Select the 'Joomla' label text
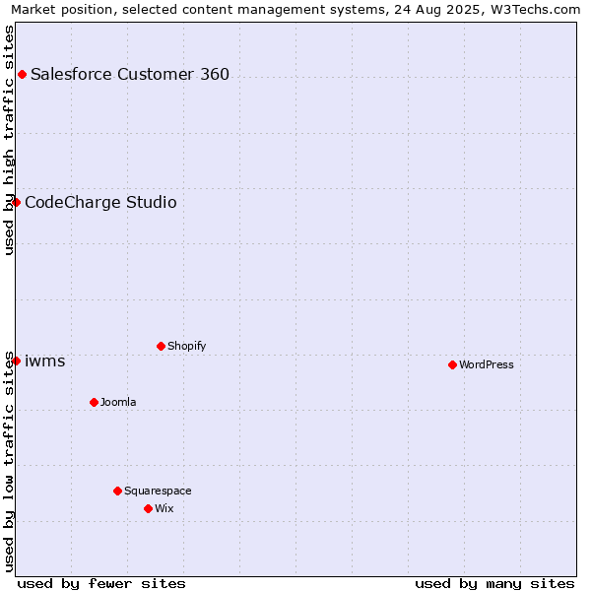 118,402
